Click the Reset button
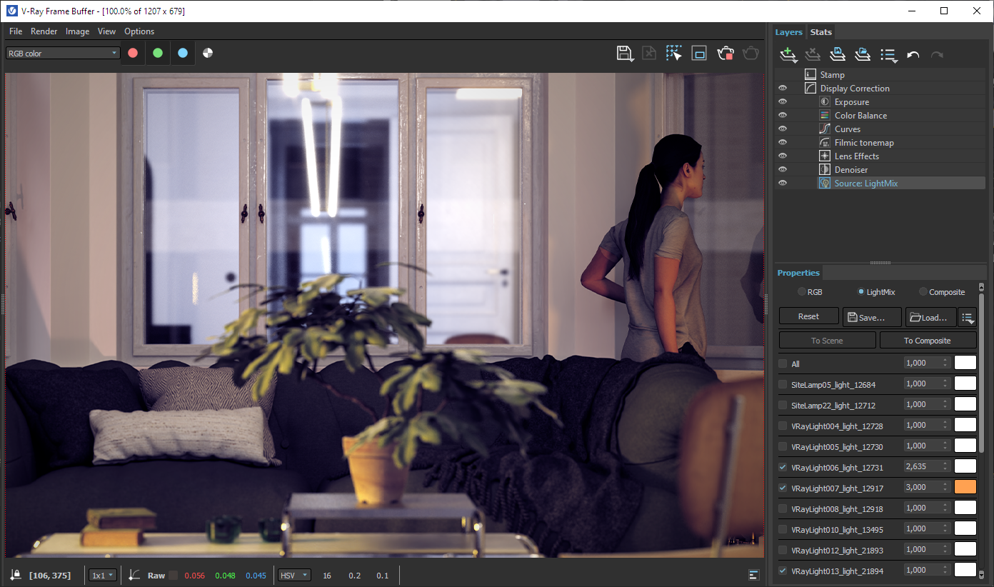 tap(808, 316)
